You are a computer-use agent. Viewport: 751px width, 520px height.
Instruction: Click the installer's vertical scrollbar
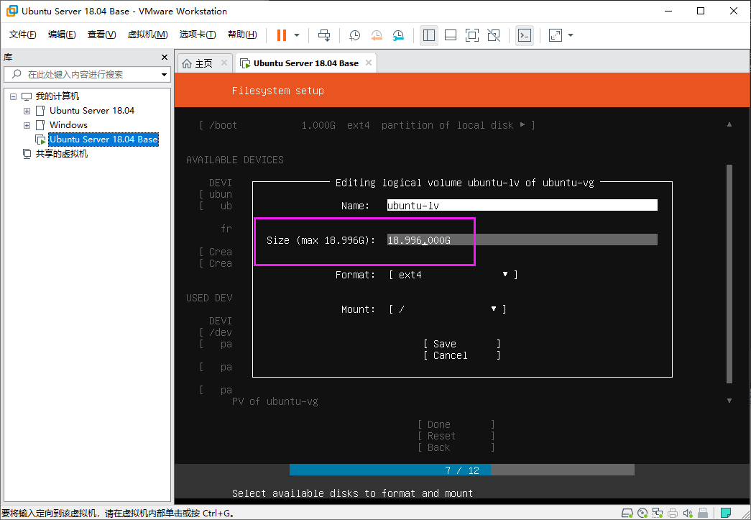(729, 274)
